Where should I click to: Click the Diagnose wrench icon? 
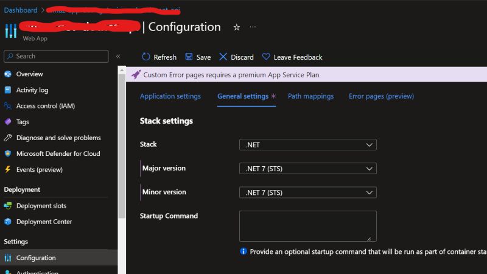[x=8, y=138]
